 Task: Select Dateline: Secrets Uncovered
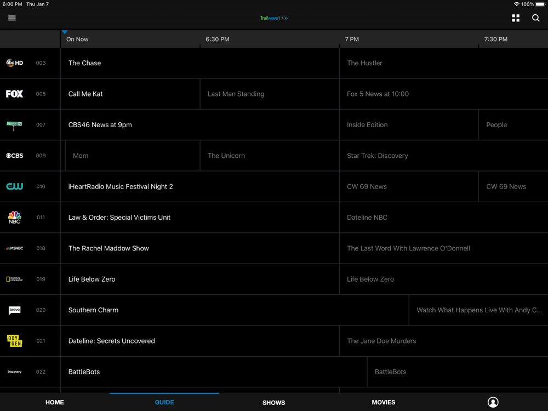tap(200, 341)
